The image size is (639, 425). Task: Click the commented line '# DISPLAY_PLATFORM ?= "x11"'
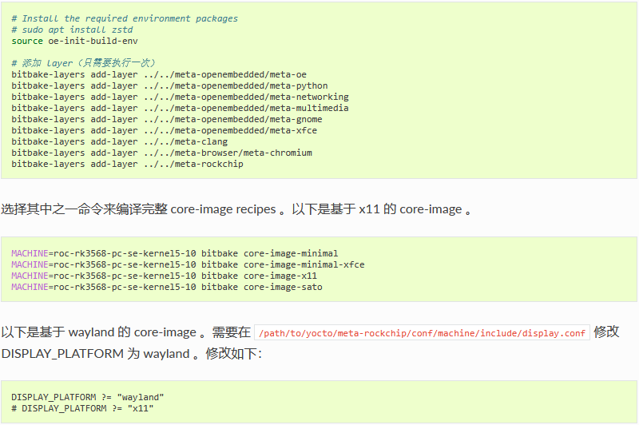(82, 409)
